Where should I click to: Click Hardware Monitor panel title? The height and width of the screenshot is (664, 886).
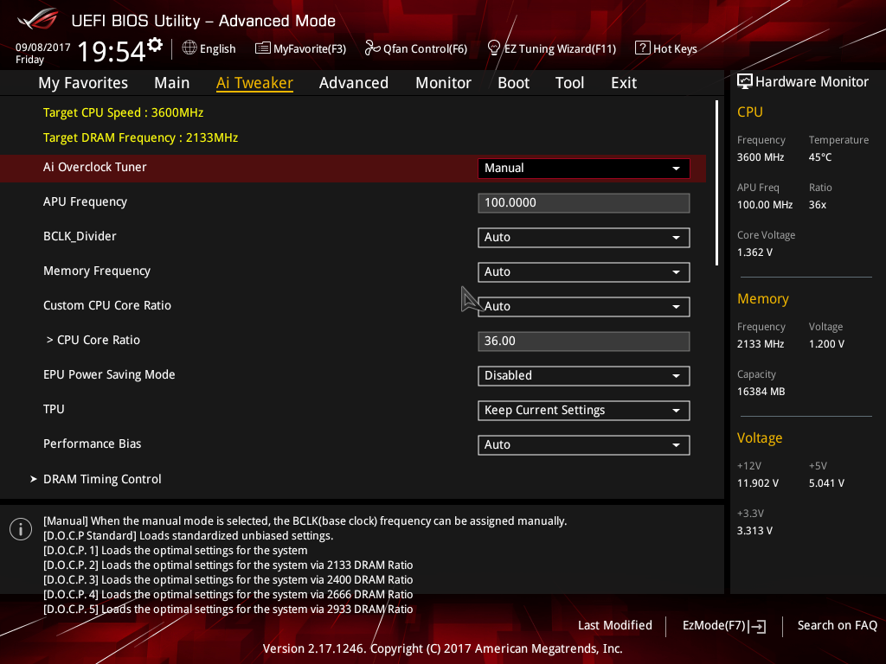pos(812,82)
